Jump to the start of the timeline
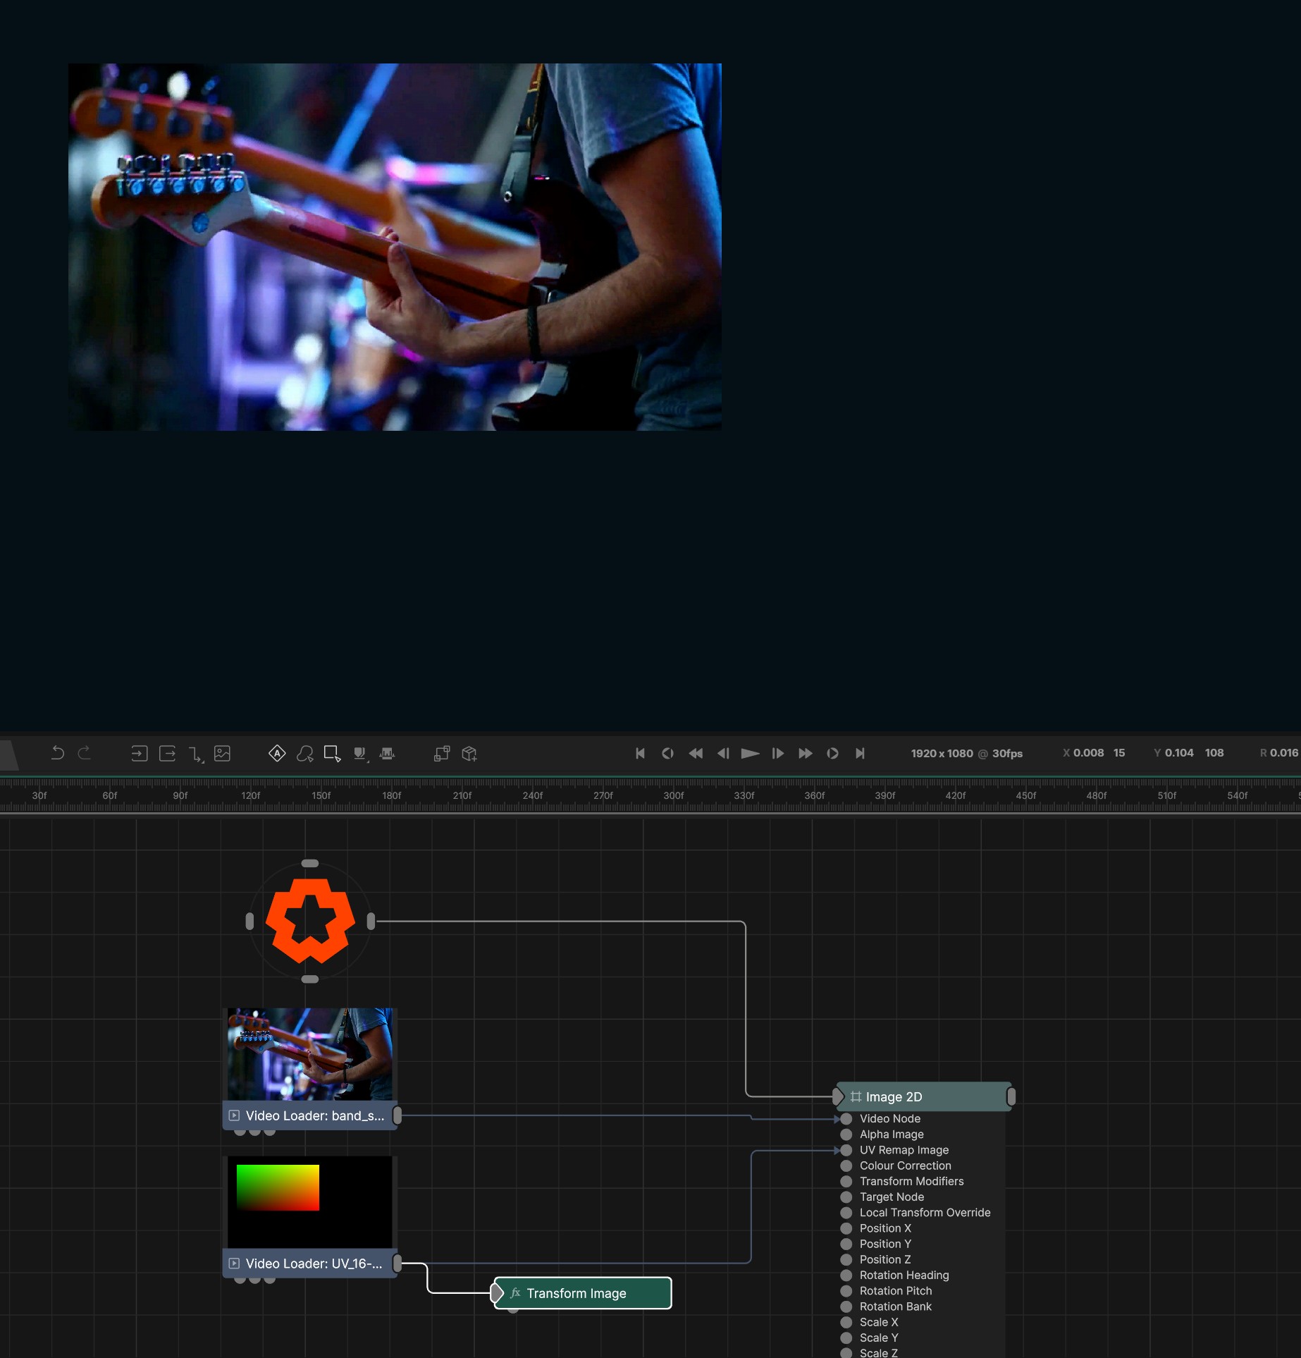The width and height of the screenshot is (1301, 1358). coord(640,753)
